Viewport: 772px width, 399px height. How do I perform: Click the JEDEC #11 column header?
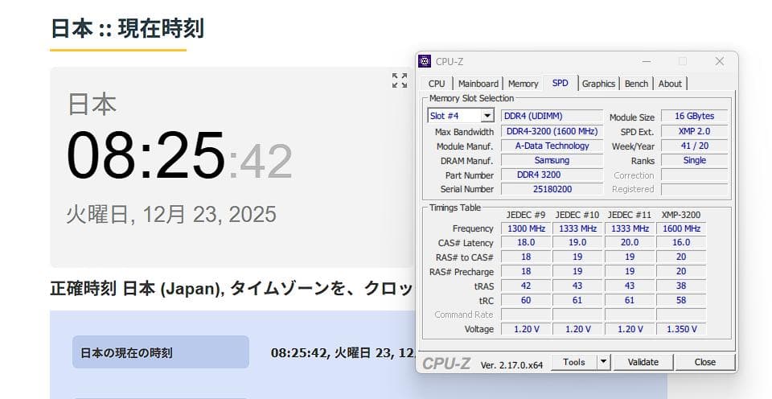[629, 215]
